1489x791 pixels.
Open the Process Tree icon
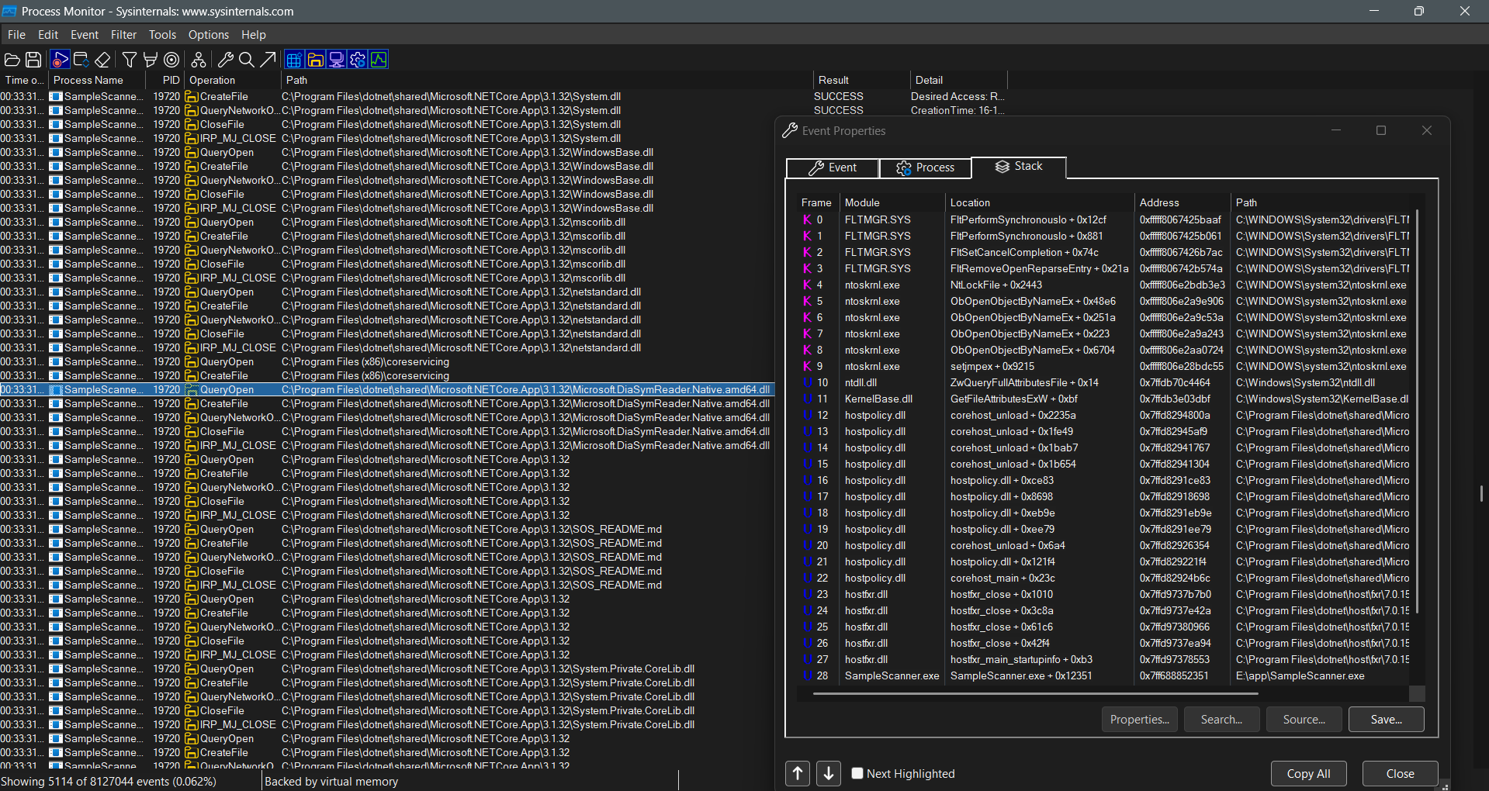[199, 60]
